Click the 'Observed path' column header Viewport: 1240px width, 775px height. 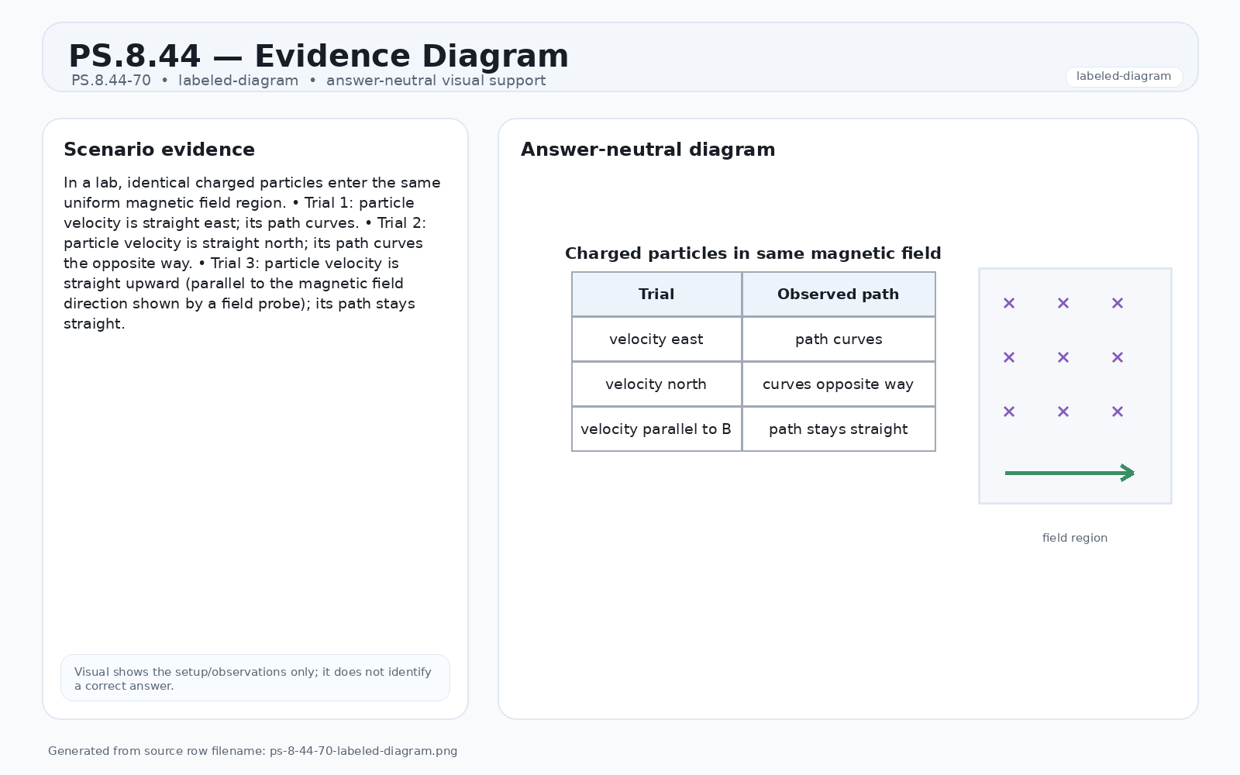[839, 294]
